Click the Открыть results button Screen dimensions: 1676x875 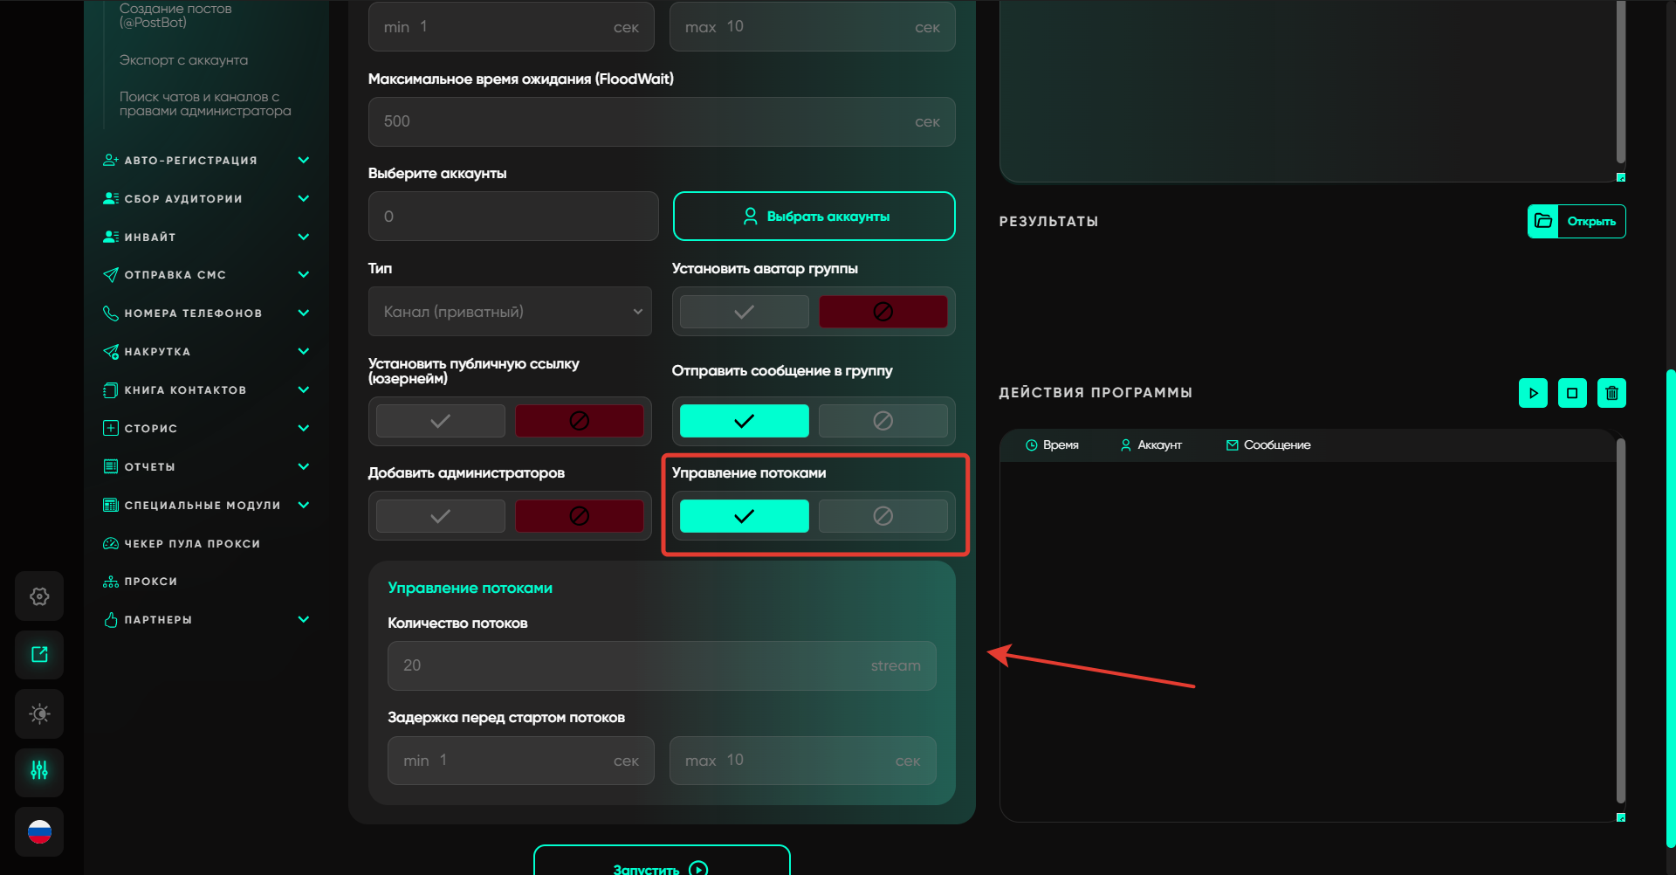tap(1576, 222)
